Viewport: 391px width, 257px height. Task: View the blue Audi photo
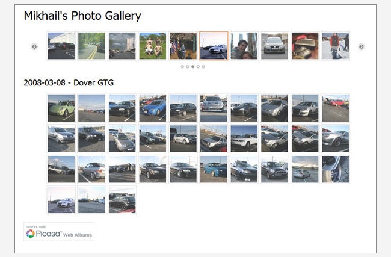point(153,108)
